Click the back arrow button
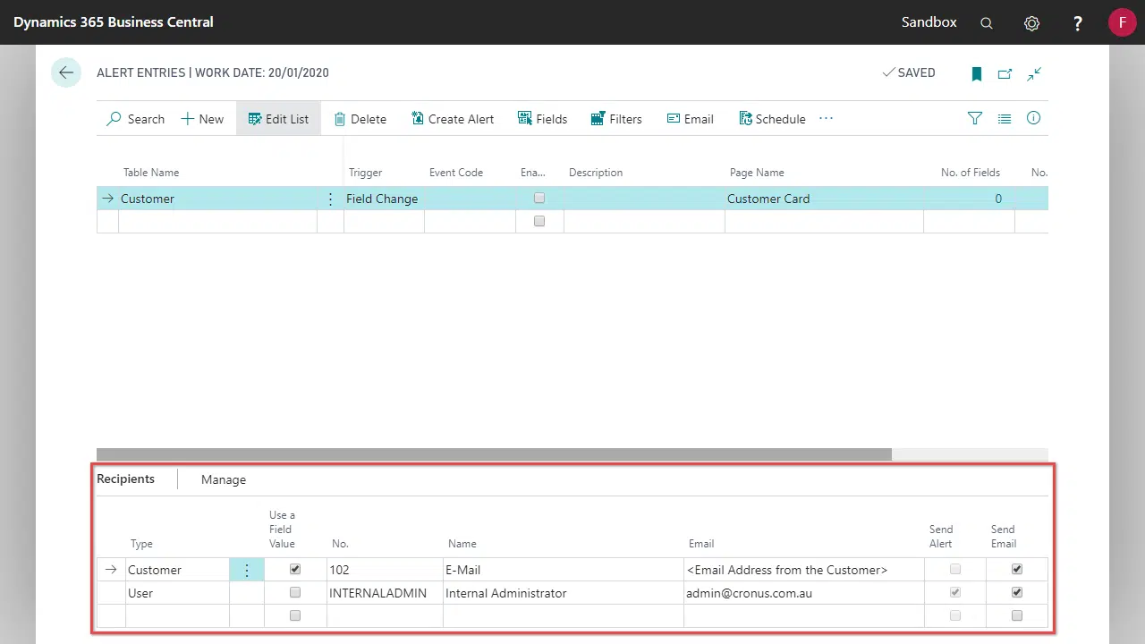 pos(66,73)
